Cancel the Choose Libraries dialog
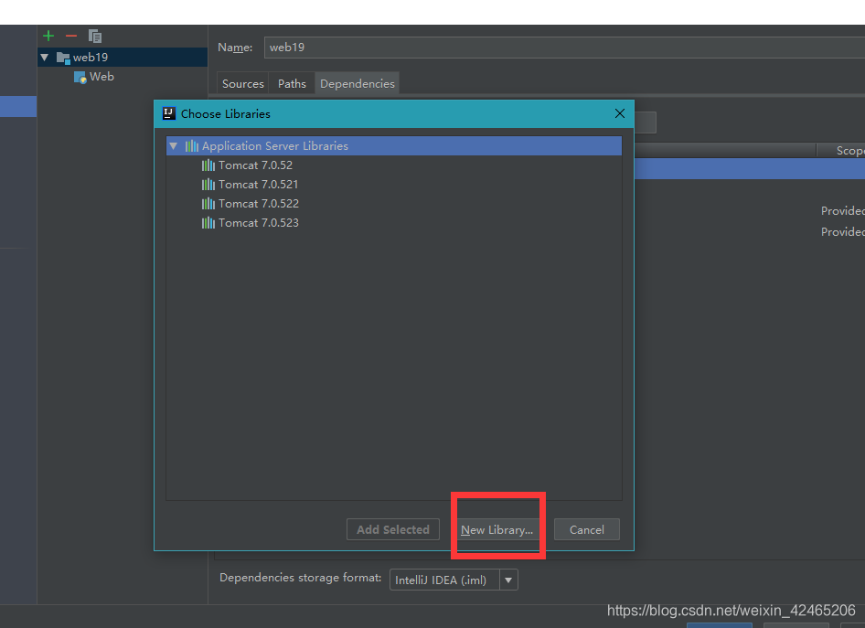The image size is (865, 628). 586,529
